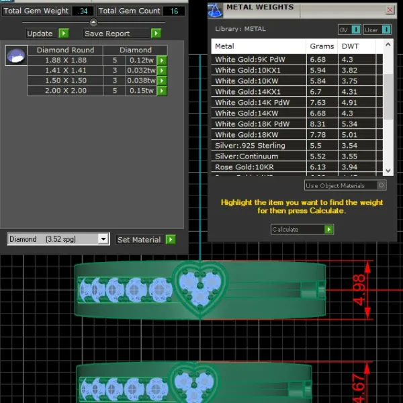Toggle the User library switch

(386, 30)
